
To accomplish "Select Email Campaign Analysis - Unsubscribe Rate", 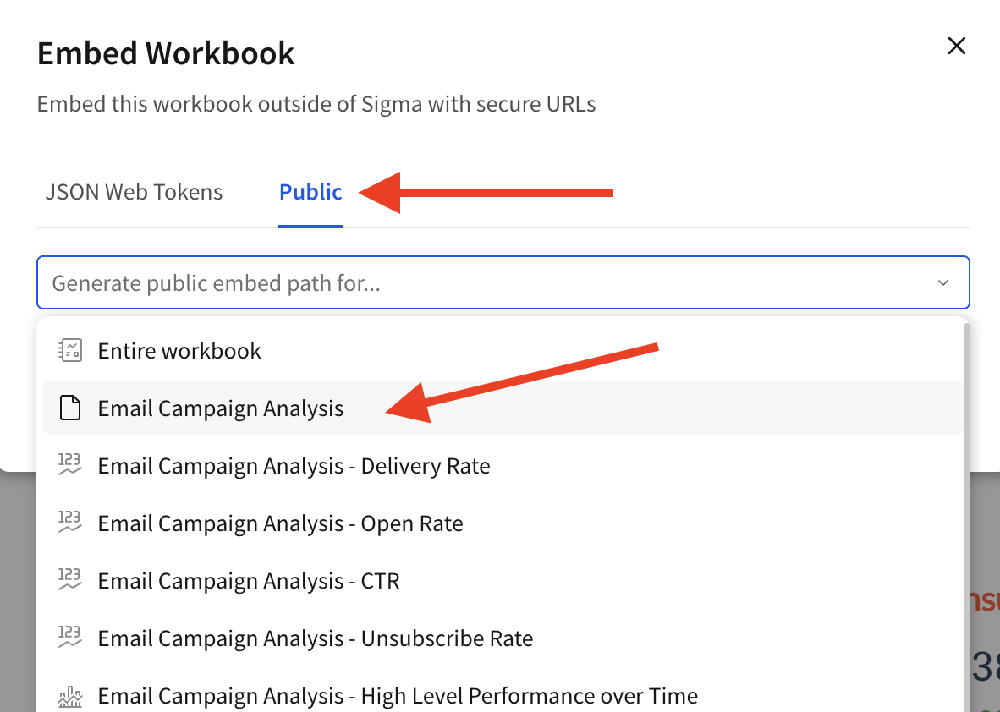I will 315,638.
